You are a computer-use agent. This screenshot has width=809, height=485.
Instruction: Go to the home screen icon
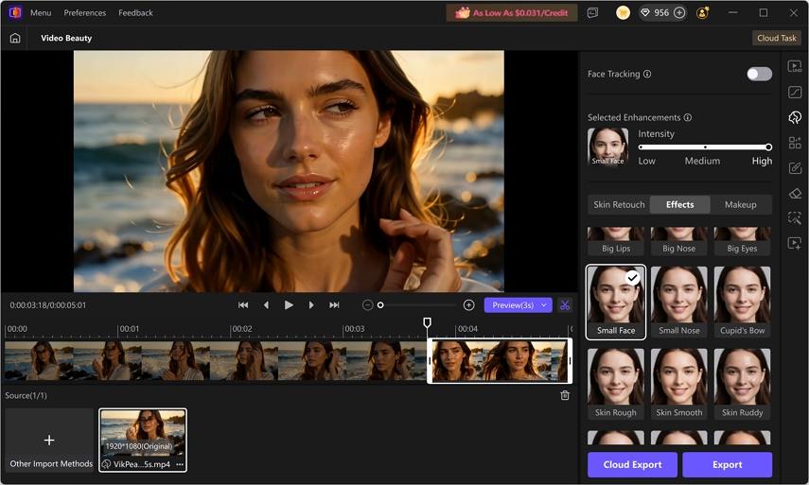[x=15, y=38]
